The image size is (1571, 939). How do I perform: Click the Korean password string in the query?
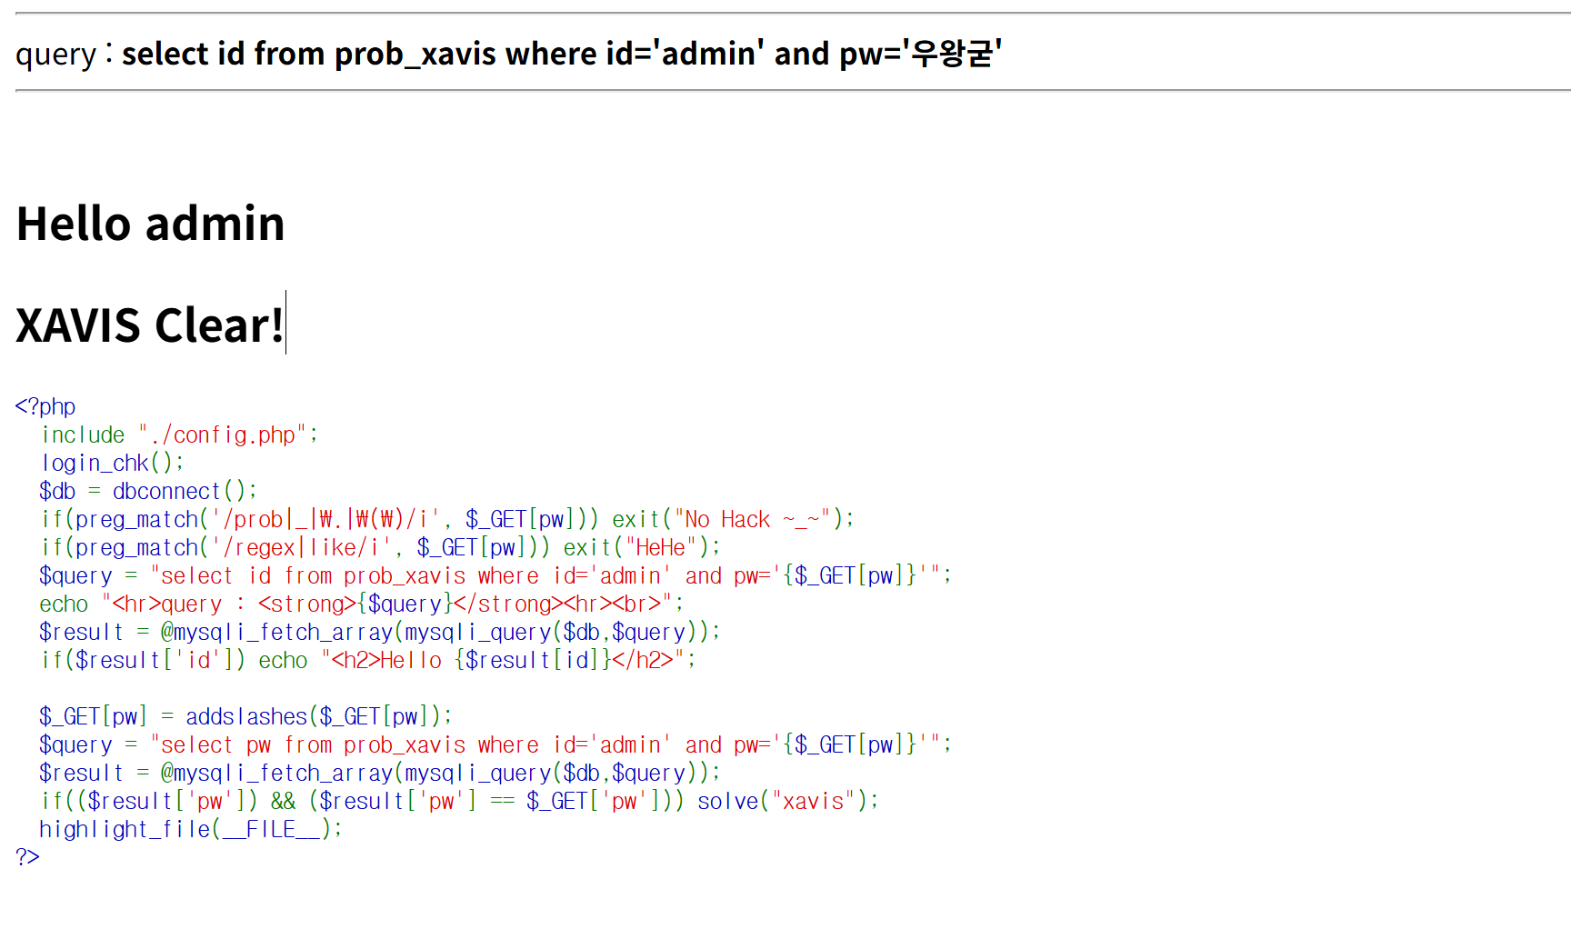click(952, 55)
